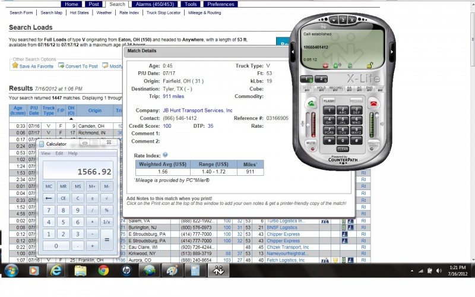Viewport: 475px width, 297px height.
Task: Open JB Hunt Transport Services, Inc link
Action: click(198, 110)
